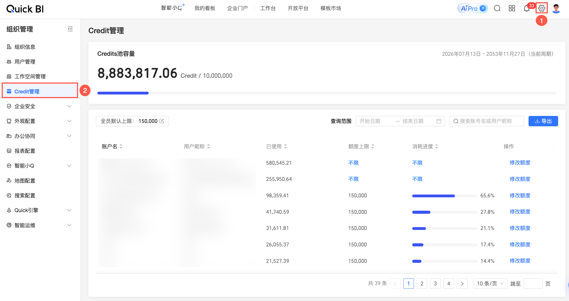
Task: Select page 1 in pagination
Action: click(x=409, y=284)
